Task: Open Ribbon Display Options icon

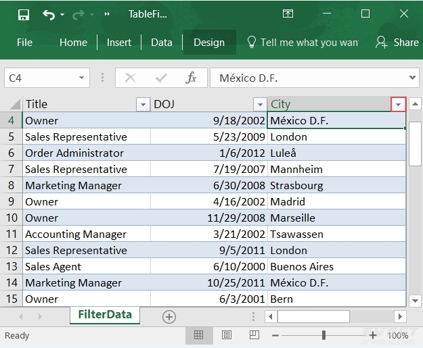Action: (288, 14)
